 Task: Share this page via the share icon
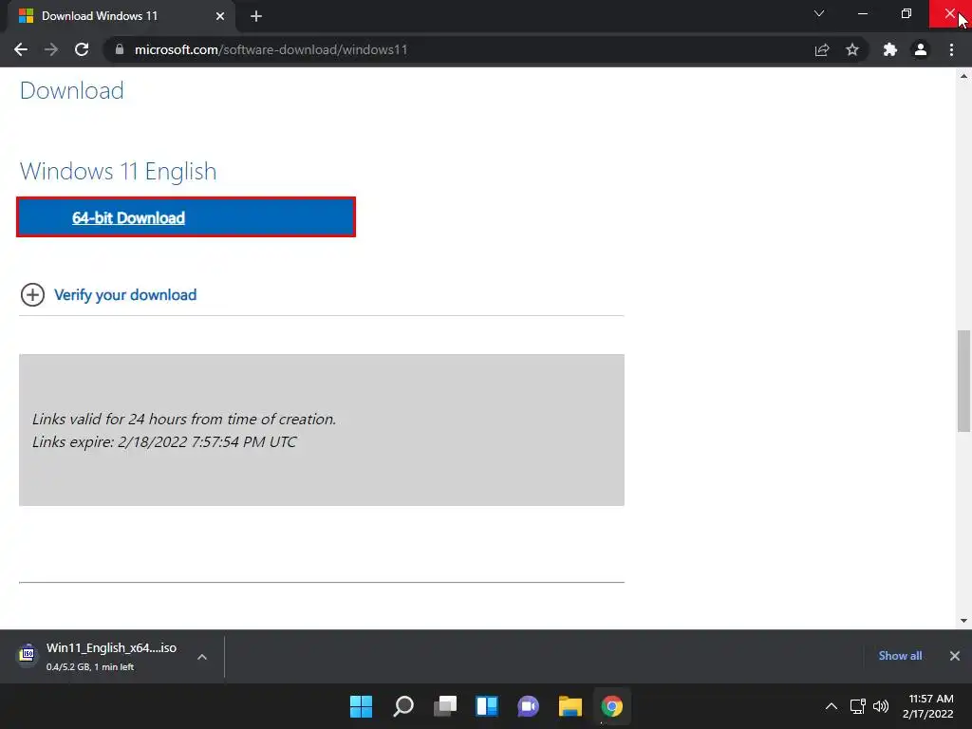coord(822,49)
